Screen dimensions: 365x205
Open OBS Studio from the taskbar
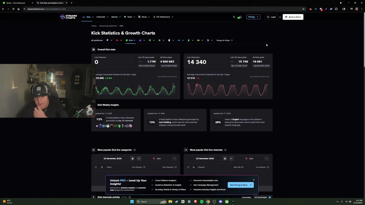pos(214,202)
